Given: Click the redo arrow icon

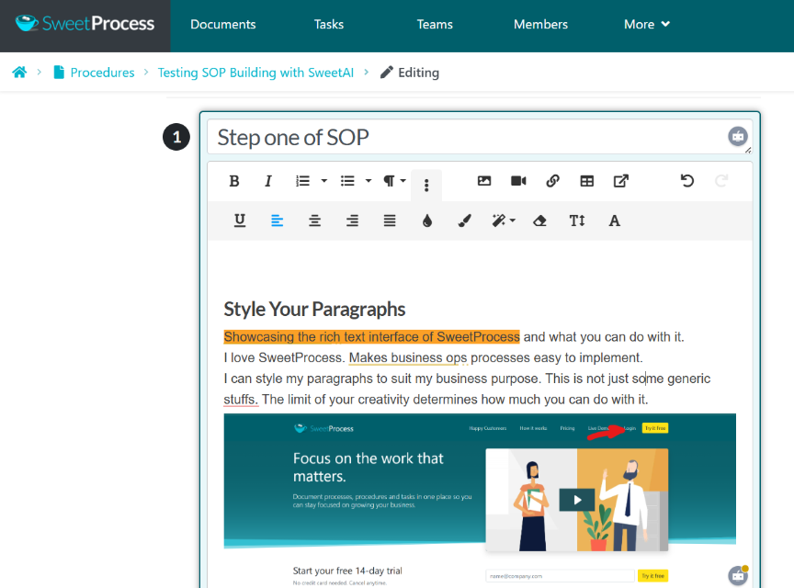Looking at the screenshot, I should (x=721, y=181).
